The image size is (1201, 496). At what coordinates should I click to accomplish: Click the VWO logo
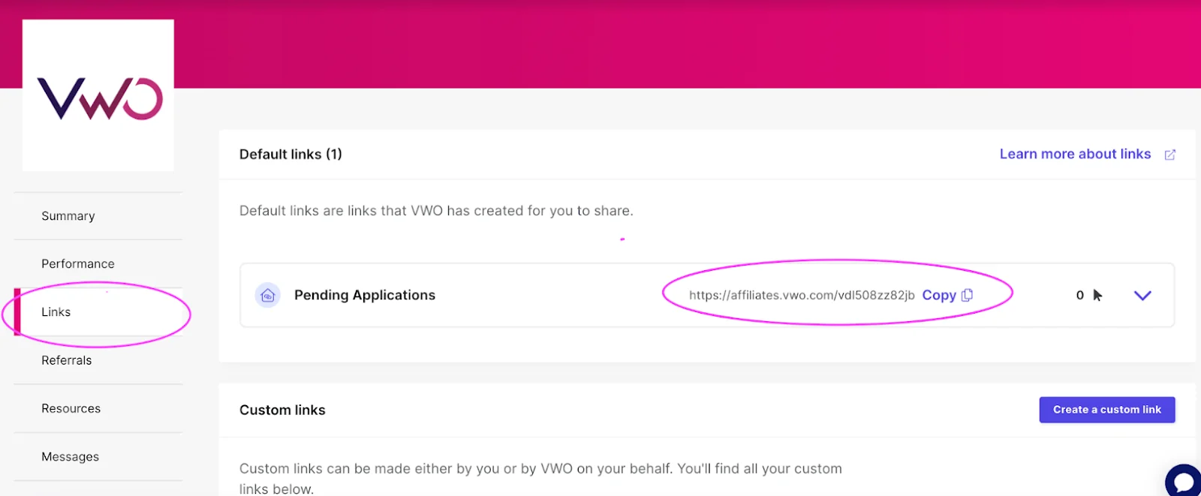click(99, 98)
